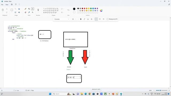Open the shape outline dropdown
The height and width of the screenshot is (96, 171).
pos(62,9)
